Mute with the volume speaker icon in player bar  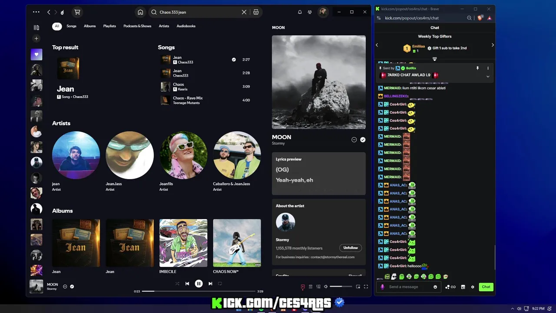coord(326,287)
